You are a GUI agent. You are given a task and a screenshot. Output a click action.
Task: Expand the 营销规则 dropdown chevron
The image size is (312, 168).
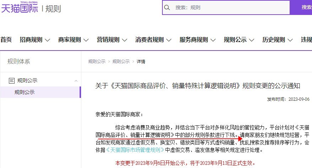pyautogui.click(x=125, y=40)
